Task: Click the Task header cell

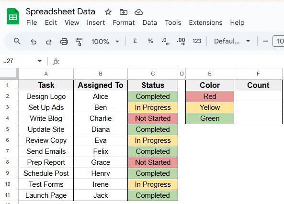Action: 46,85
